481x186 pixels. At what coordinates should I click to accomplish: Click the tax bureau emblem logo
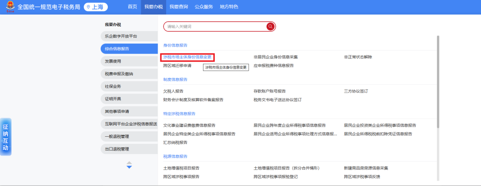(8, 7)
